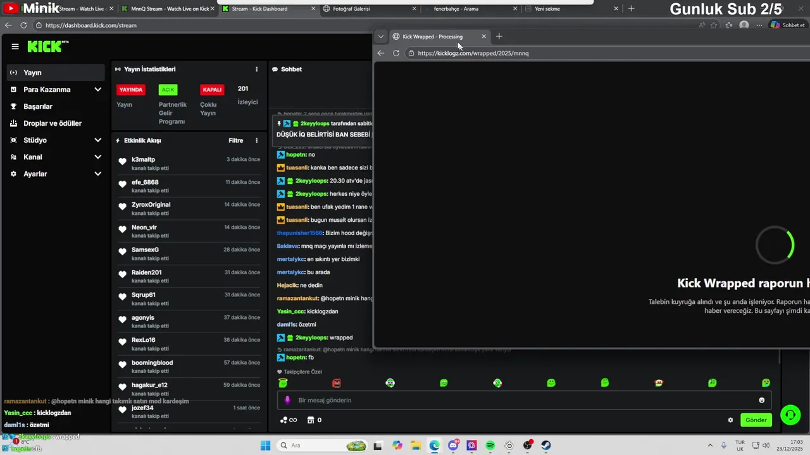Open chat settings gear icon
Viewport: 810px width, 455px height.
click(x=730, y=420)
